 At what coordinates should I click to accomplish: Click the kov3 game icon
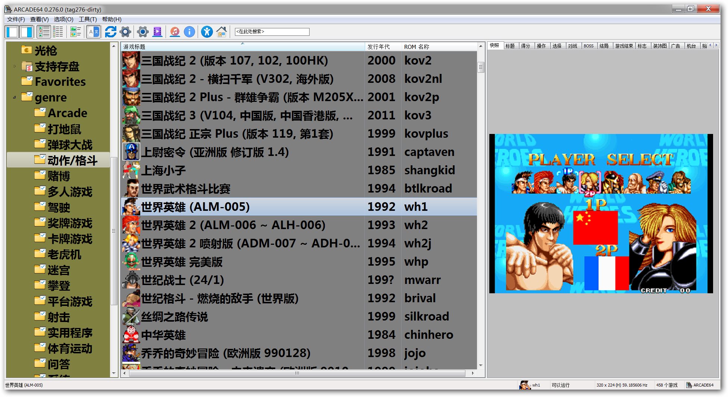(x=131, y=115)
